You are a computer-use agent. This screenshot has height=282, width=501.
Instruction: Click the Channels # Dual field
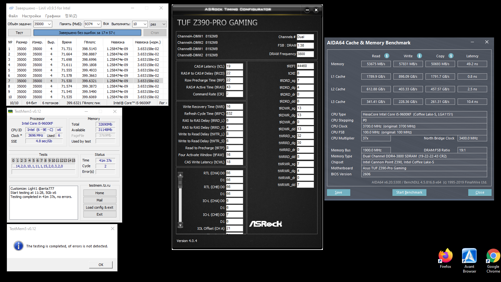pyautogui.click(x=305, y=37)
